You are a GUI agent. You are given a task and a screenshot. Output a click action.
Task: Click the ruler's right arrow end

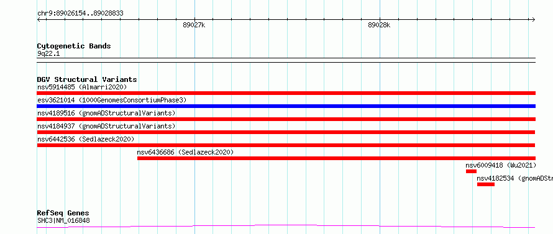(534, 19)
